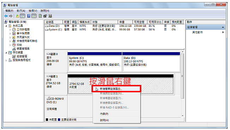Open the 檔案(F) menu
Screen dimensions: 230x130
(x=9, y=11)
